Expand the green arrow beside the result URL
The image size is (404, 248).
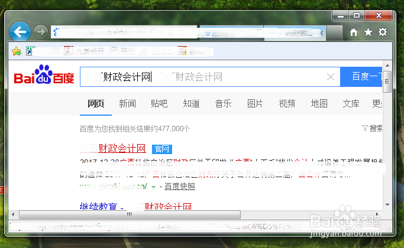tap(154, 187)
